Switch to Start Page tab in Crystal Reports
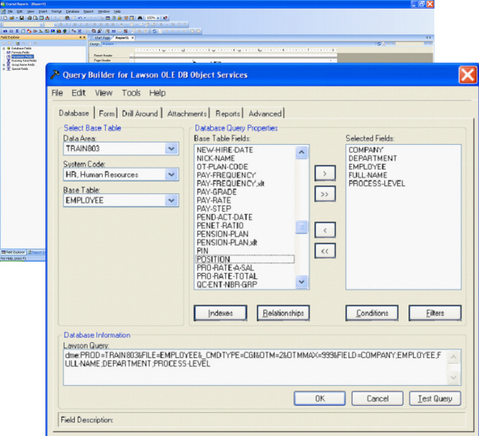Screen dimensions: 479x436 pyautogui.click(x=103, y=37)
